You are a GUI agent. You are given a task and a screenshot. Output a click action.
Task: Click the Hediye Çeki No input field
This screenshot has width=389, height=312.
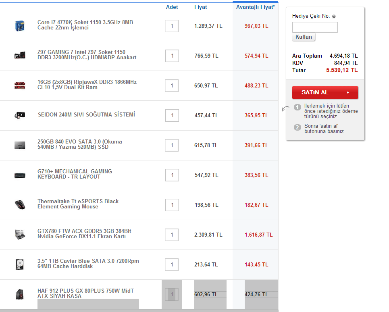315,27
